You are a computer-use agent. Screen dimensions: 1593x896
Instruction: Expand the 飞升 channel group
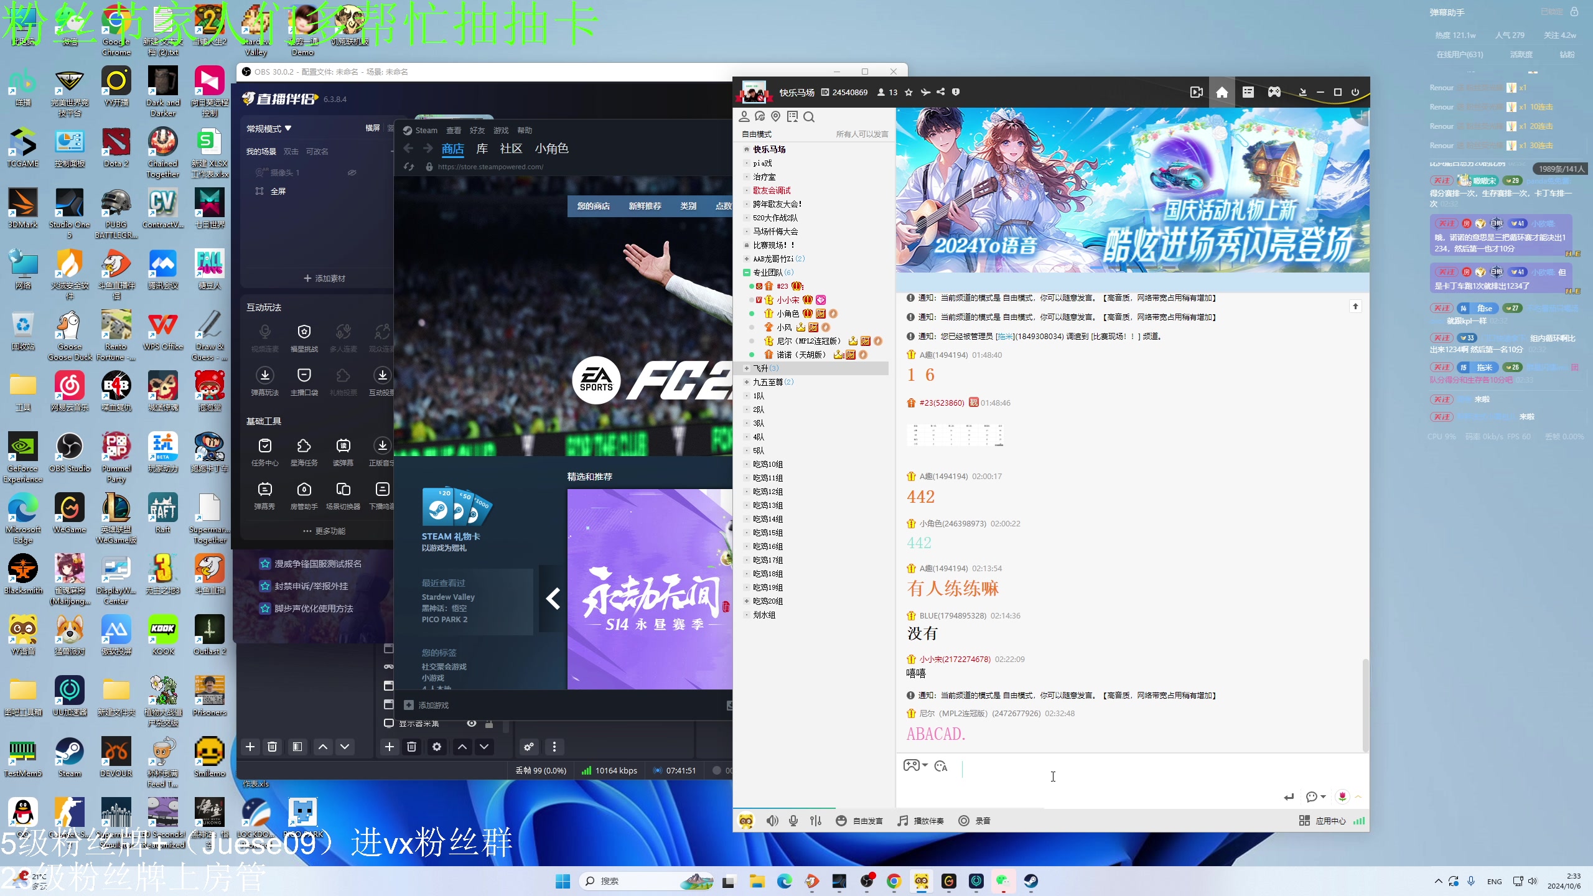747,368
